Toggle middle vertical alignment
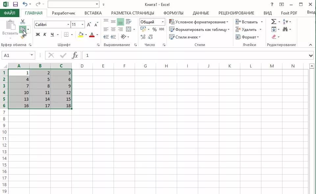Screen dimensions: 316x194 113,21
